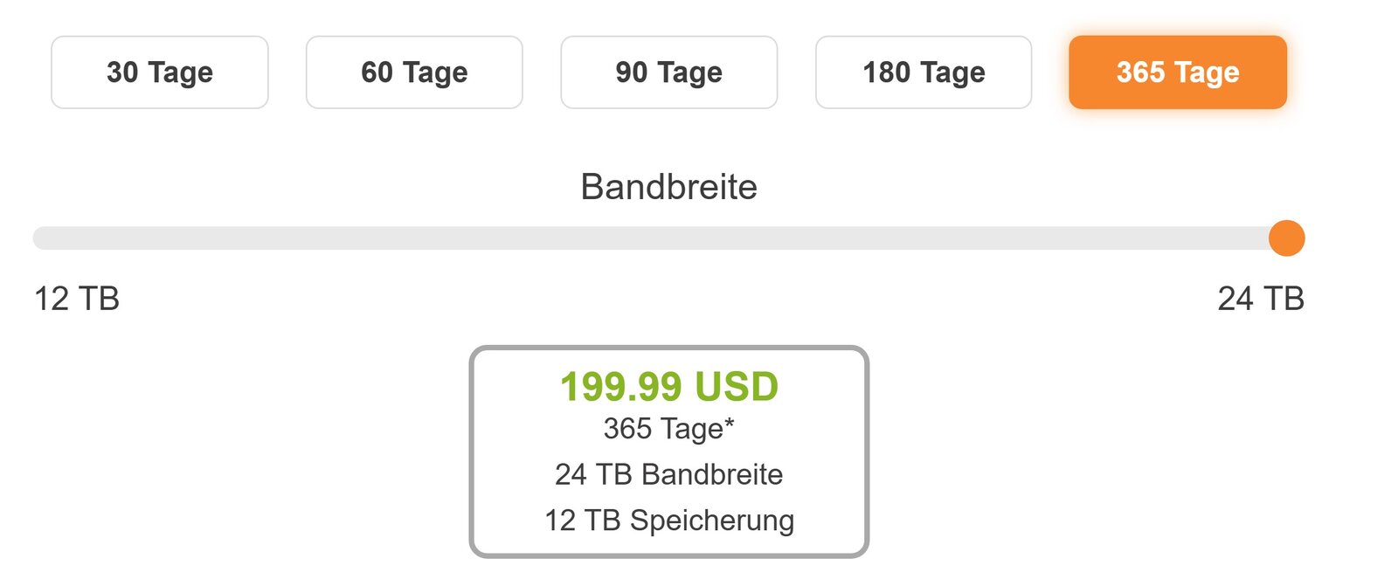This screenshot has width=1398, height=586.
Task: Click the highlighted 365 Tage button
Action: pos(1178,72)
